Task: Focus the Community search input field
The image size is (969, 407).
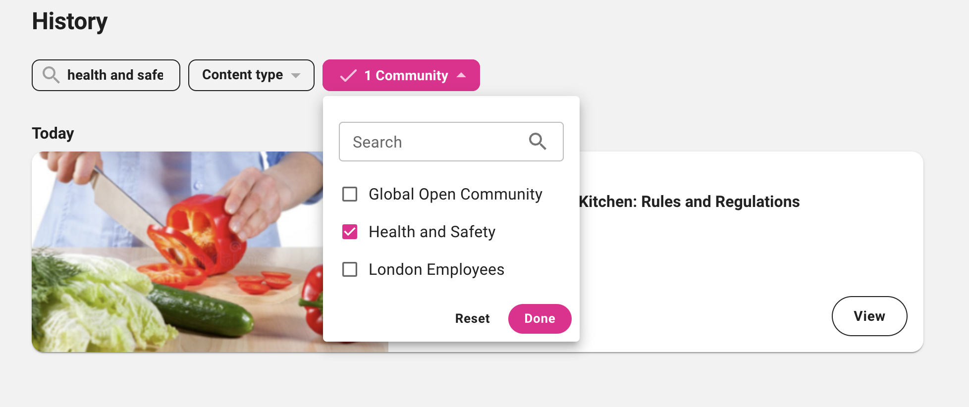Action: point(436,142)
